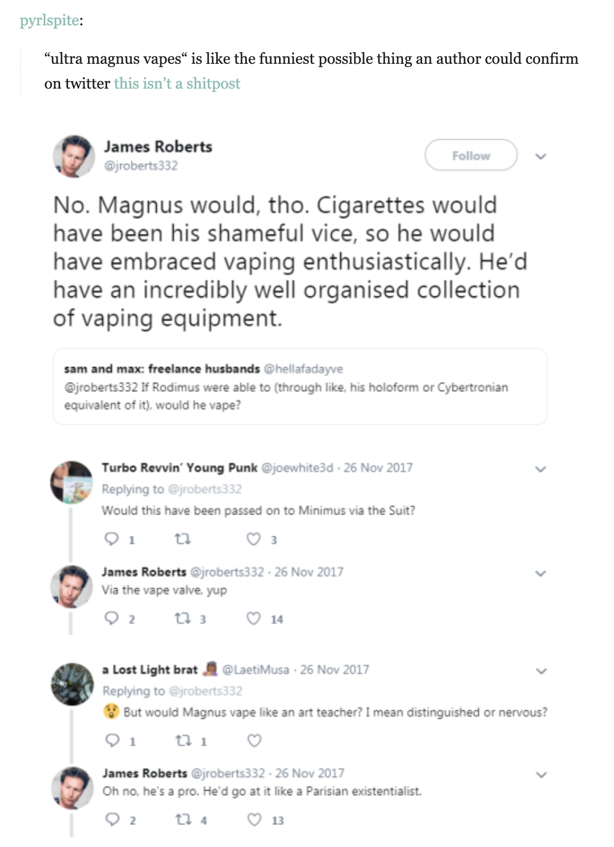Screen dimensions: 614x847
Task: Like the tweet about Minimus via the Suit
Action: point(254,539)
